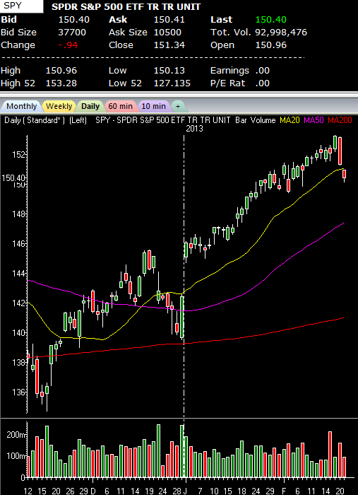Click the 200m volume axis label
Screen dimensions: 358x495
click(16, 435)
